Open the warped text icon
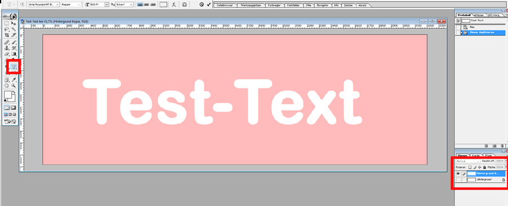The image size is (508, 206). 174,5
